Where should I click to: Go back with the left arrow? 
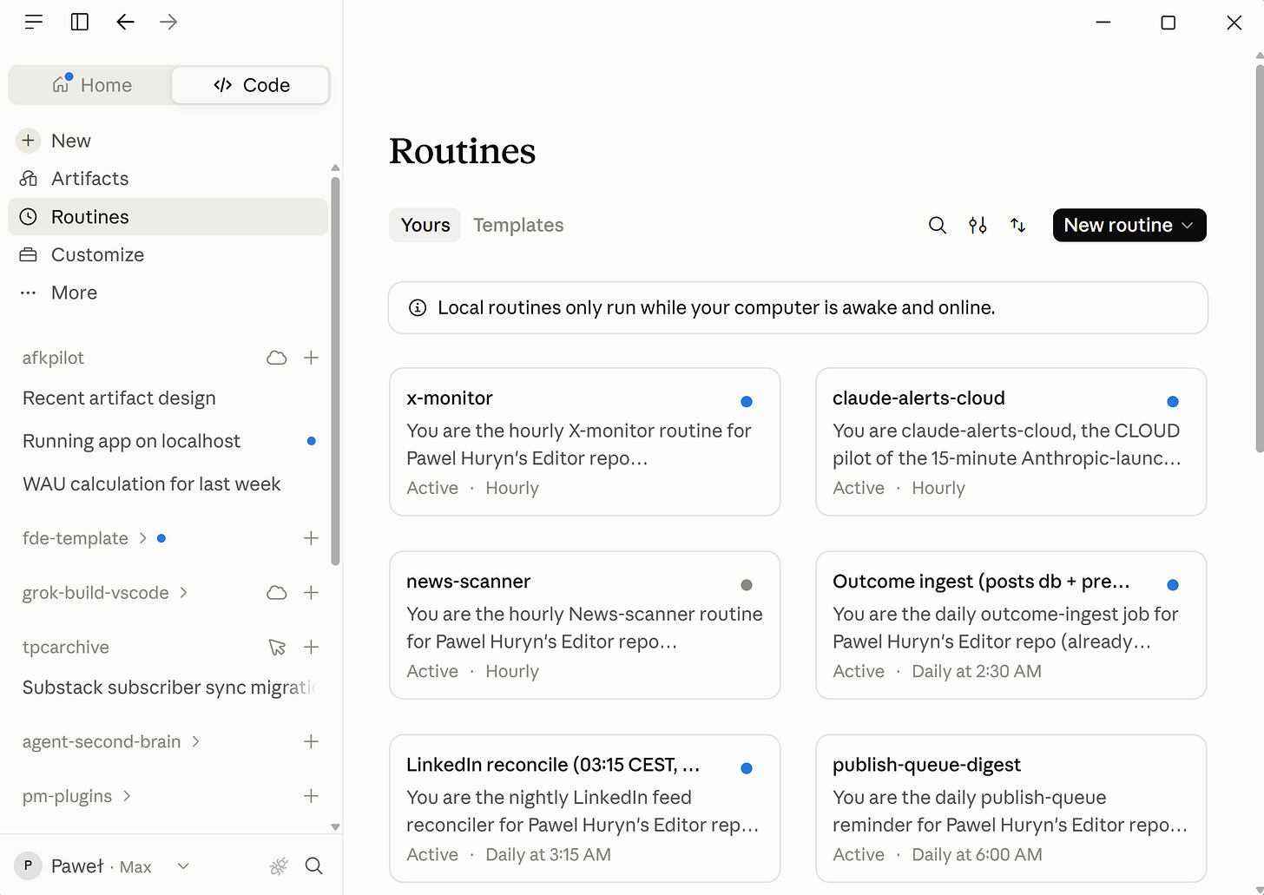125,22
